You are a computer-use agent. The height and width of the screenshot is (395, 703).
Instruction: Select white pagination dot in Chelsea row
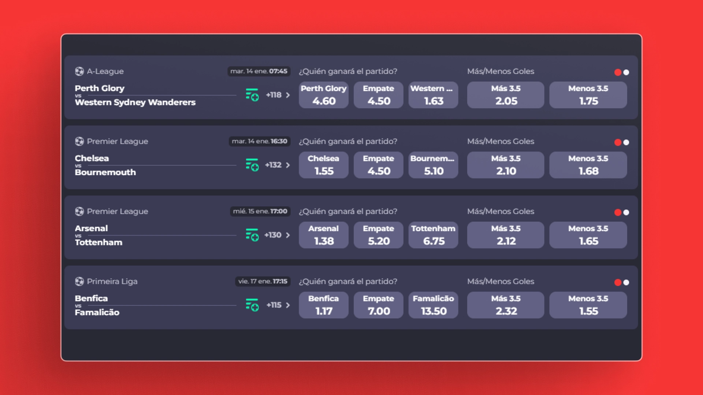click(626, 142)
